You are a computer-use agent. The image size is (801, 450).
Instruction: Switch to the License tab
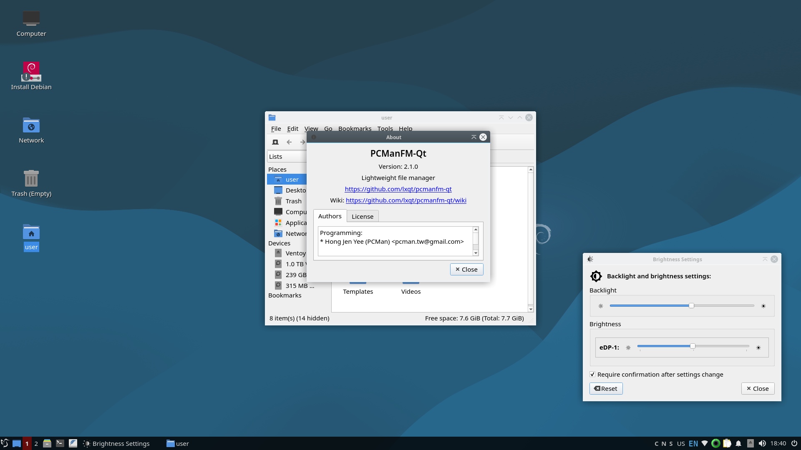tap(362, 216)
